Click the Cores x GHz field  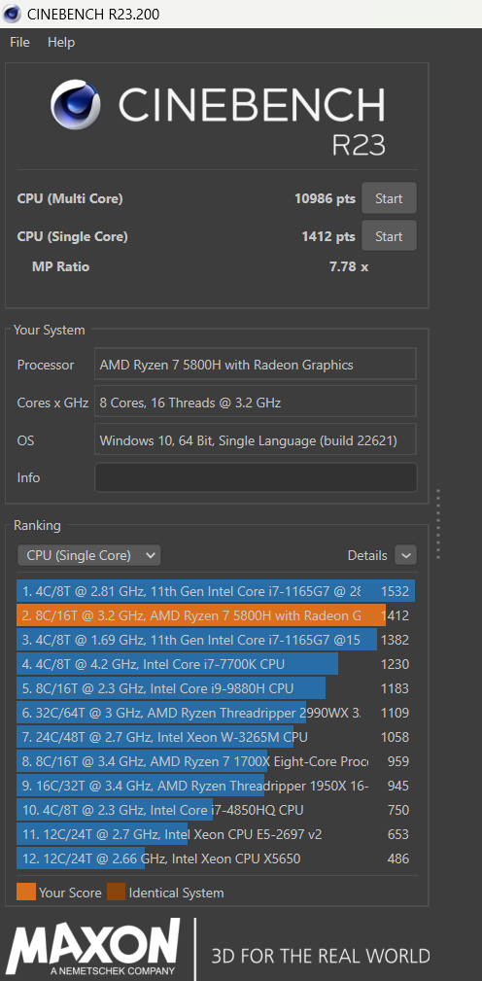coord(256,403)
